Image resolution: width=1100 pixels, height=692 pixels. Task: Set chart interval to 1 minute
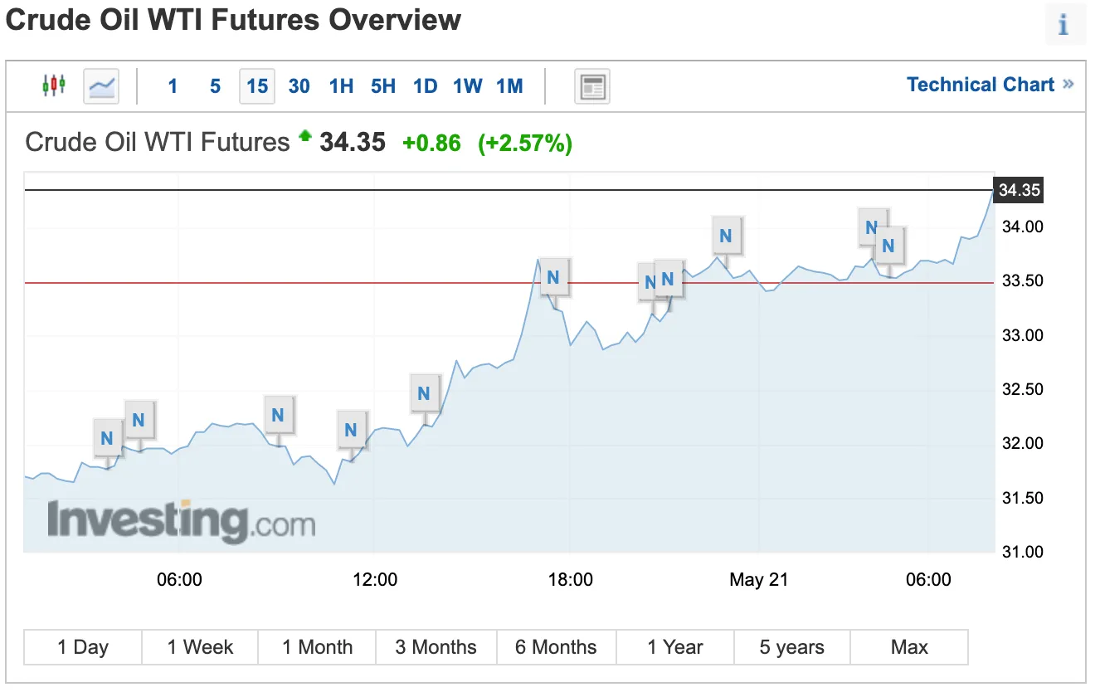pyautogui.click(x=173, y=86)
